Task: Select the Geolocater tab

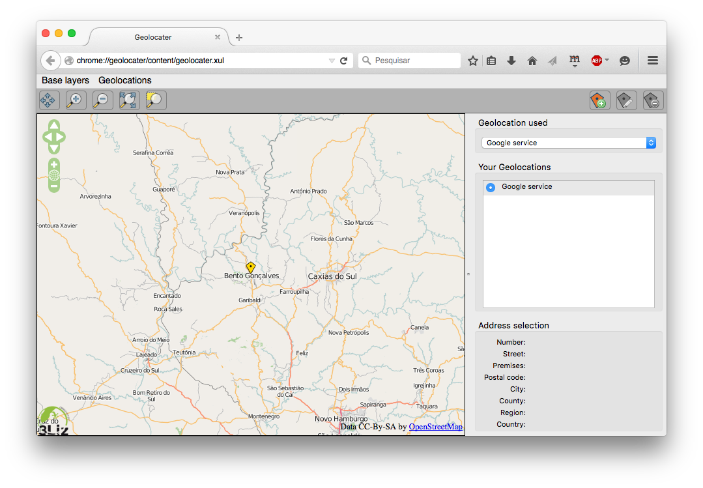Action: point(153,37)
